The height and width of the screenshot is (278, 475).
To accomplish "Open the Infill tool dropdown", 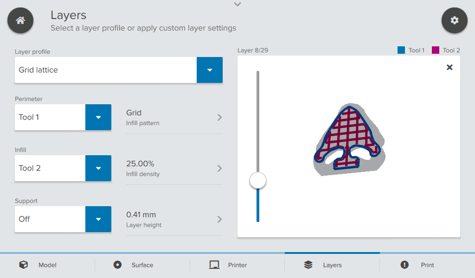I will [98, 168].
